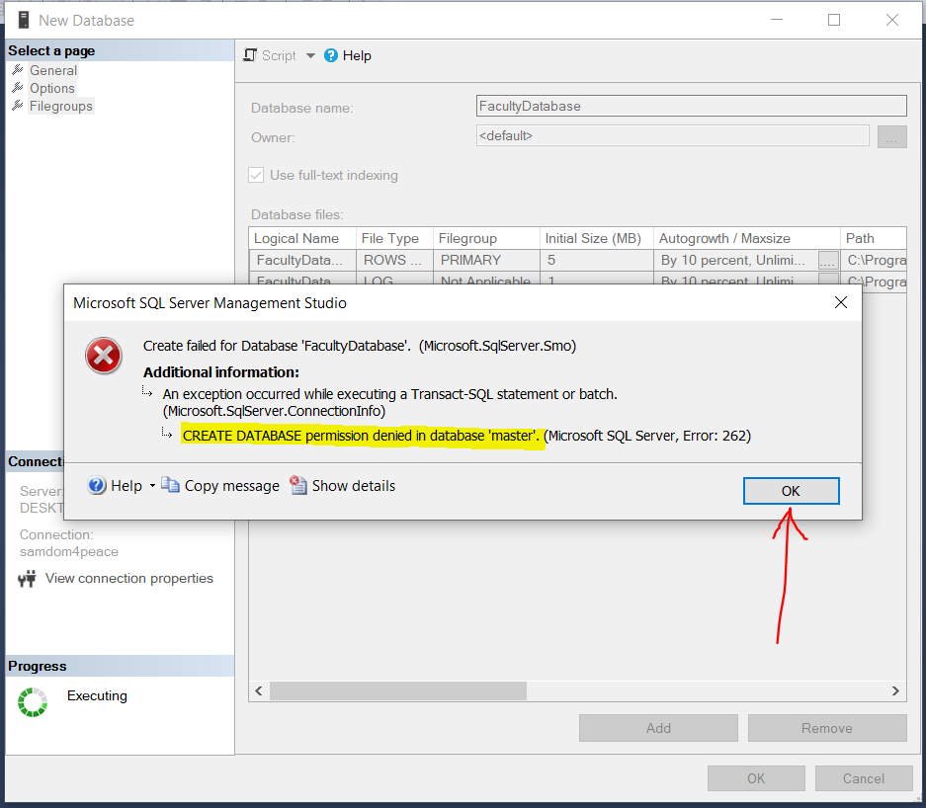Click the initial size cell showing 5
The height and width of the screenshot is (808, 926).
597,261
